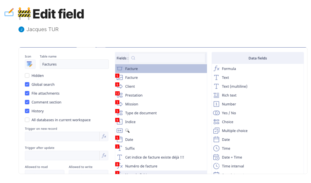Toggle the File attachments checkbox

point(27,93)
